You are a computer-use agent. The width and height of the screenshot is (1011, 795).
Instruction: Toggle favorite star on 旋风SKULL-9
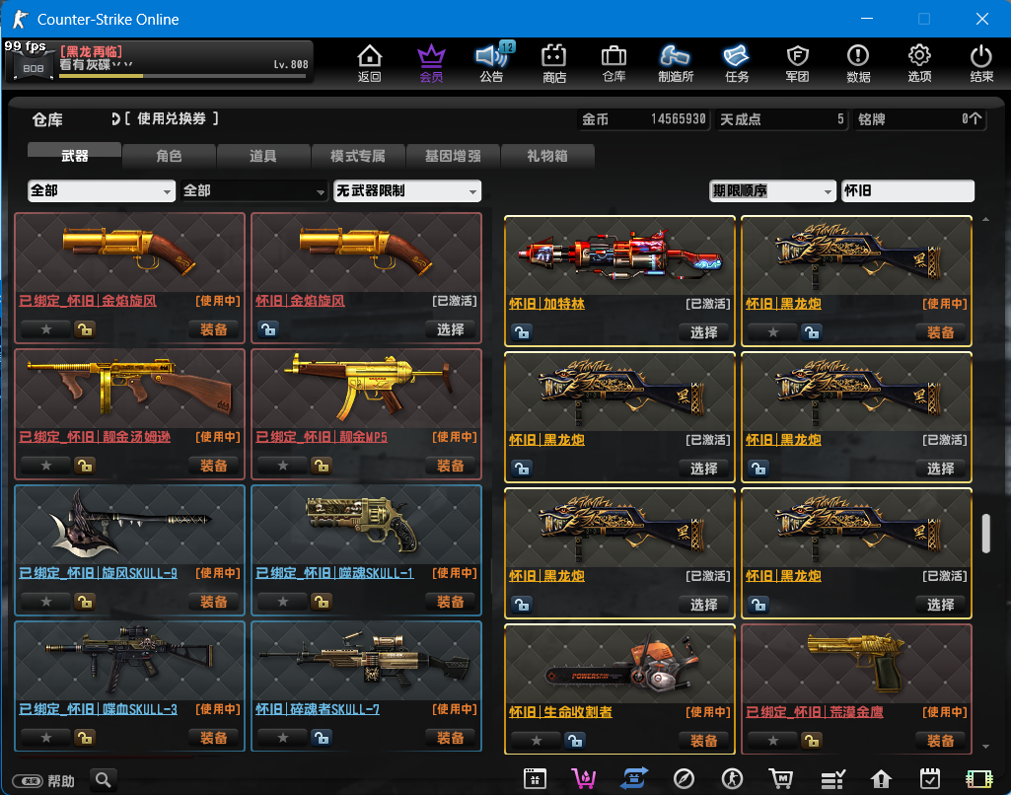(45, 602)
